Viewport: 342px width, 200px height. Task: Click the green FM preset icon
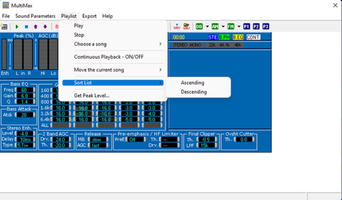(231, 26)
